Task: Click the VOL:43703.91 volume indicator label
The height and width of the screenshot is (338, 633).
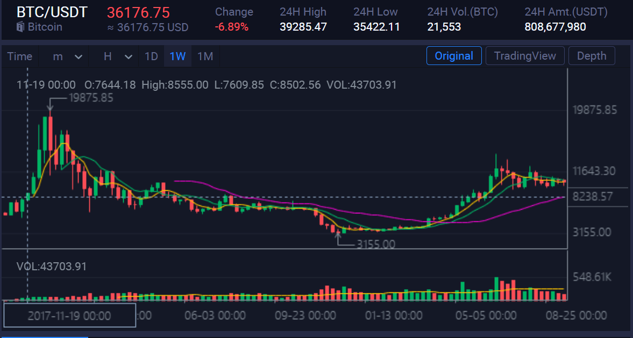Action: click(x=52, y=267)
